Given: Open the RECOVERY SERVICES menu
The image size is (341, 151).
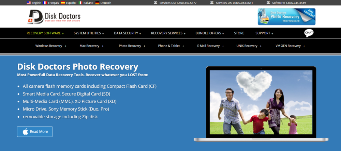Looking at the screenshot, I should 167,33.
